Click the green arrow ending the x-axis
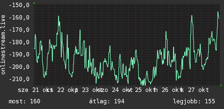 coord(221,85)
